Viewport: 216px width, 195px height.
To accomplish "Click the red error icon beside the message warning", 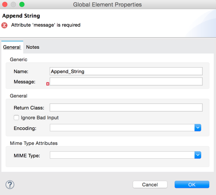I will coord(4,25).
